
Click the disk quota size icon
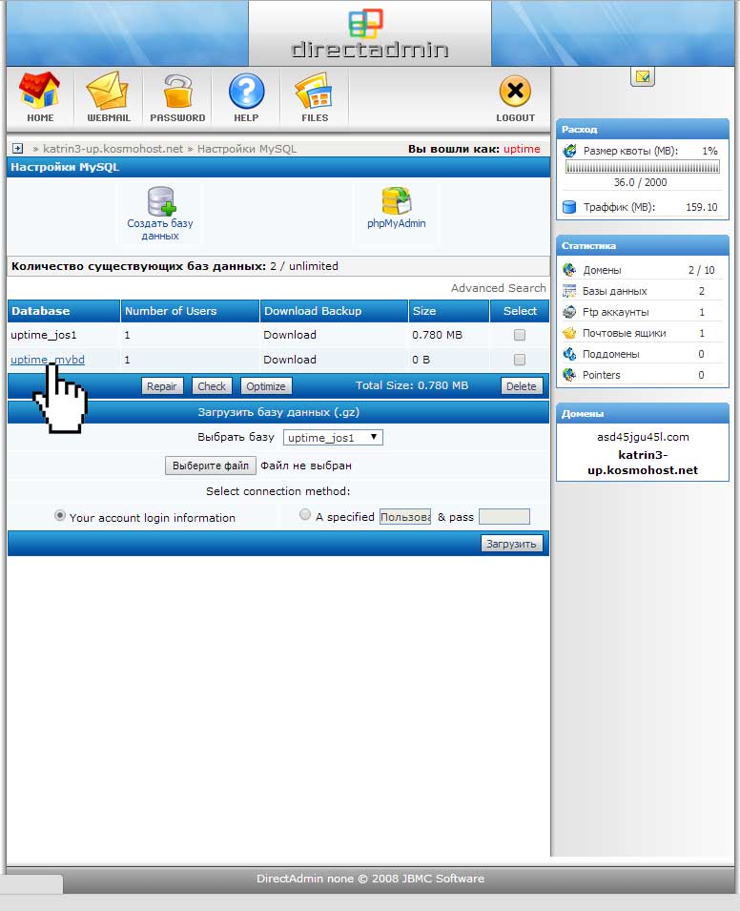pos(570,151)
